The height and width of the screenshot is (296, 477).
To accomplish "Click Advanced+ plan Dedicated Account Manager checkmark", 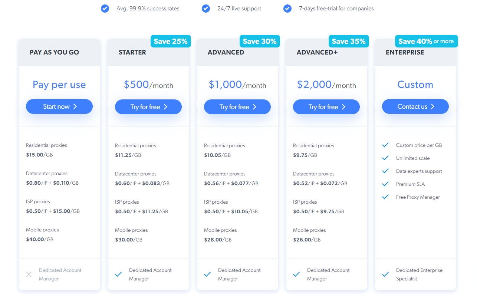I will pos(296,274).
